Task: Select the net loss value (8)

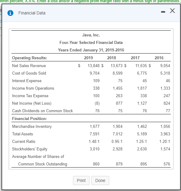Action: point(97,103)
